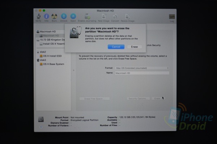Click the Encrypted Logical Partition format text
Viewport: 217px width, 144px height.
pyautogui.click(x=84, y=120)
